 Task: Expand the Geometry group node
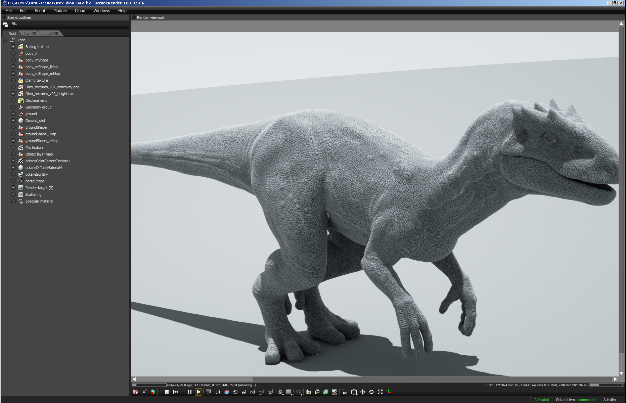click(13, 107)
